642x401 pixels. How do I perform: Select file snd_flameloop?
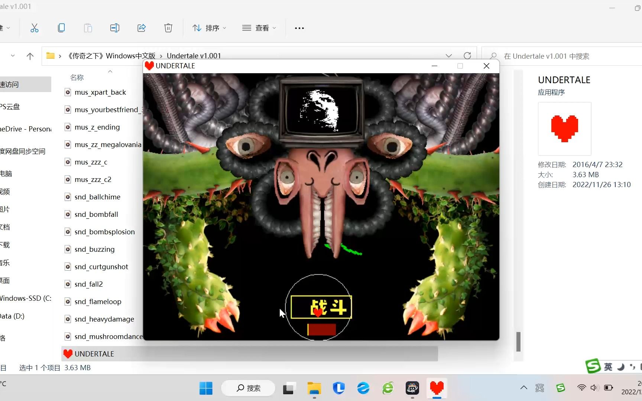coord(98,301)
